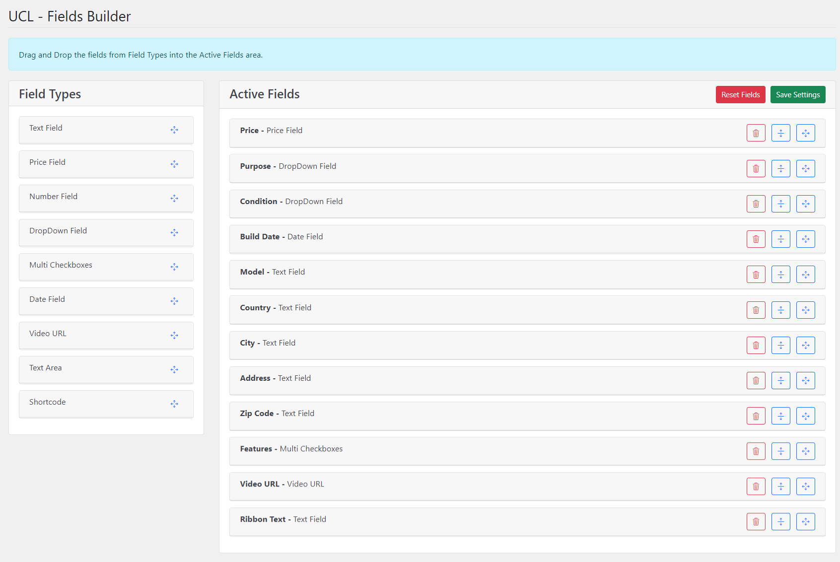Trash the Address field
This screenshot has width=840, height=562.
(756, 380)
